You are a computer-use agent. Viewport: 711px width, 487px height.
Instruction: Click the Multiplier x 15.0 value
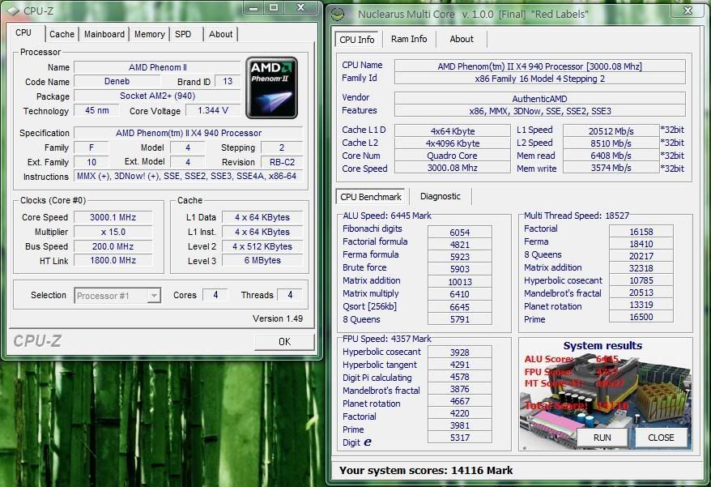tap(113, 232)
